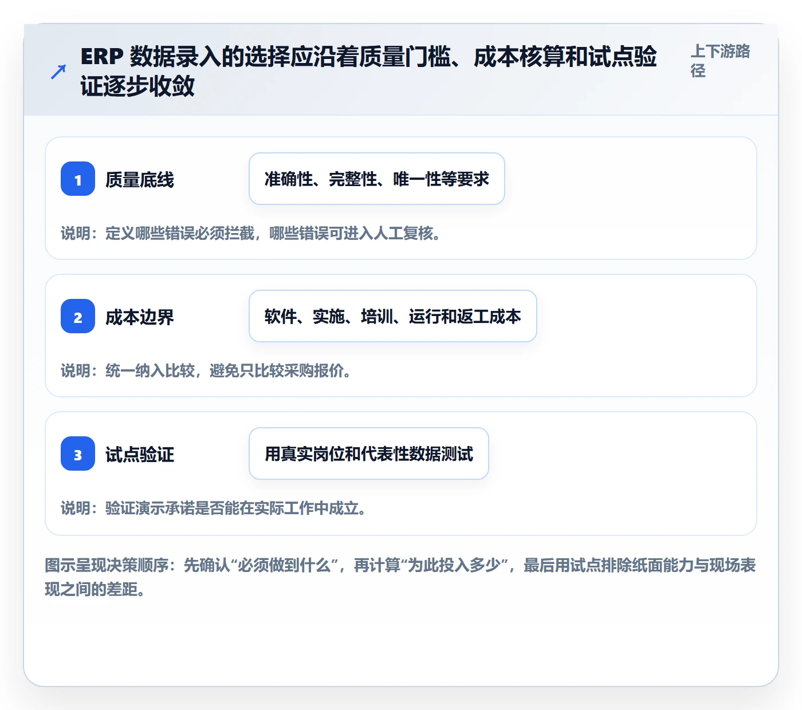
Task: Click the 软件、实施、培训、运行和返工成本 chip
Action: click(393, 316)
